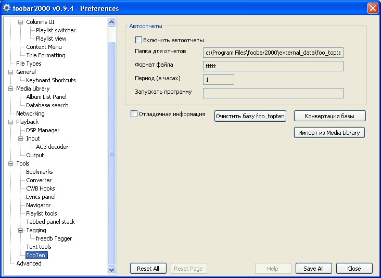Screen dimensions: 381x278
Task: Select Keyboard Shortcuts in the tree
Action: 51,80
